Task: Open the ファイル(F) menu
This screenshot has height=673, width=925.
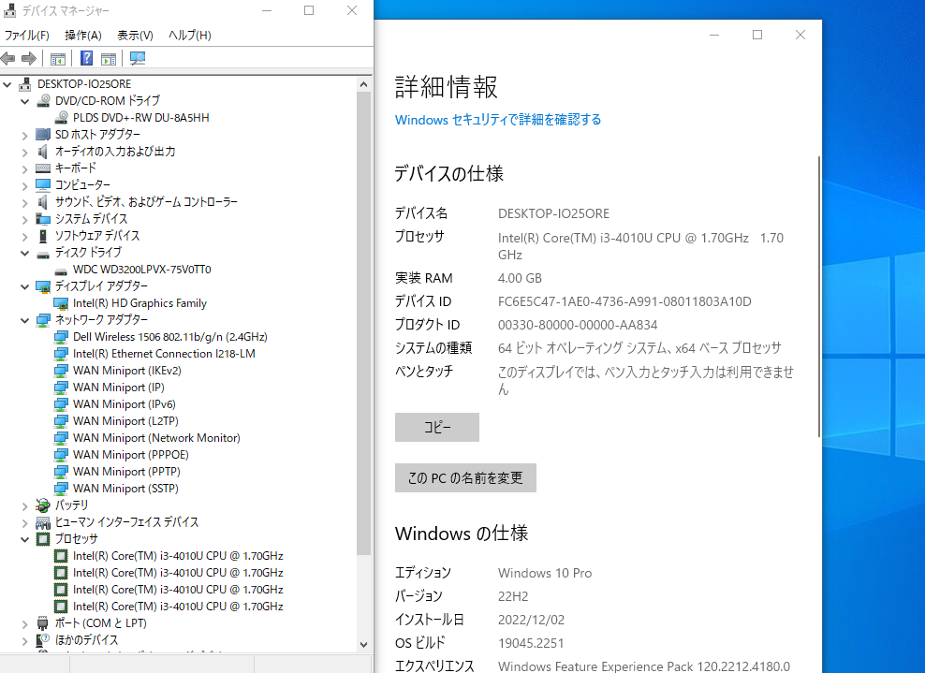Action: tap(27, 36)
